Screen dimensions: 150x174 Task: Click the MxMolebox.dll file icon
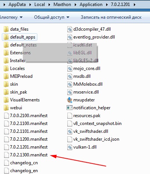[x=70, y=84]
